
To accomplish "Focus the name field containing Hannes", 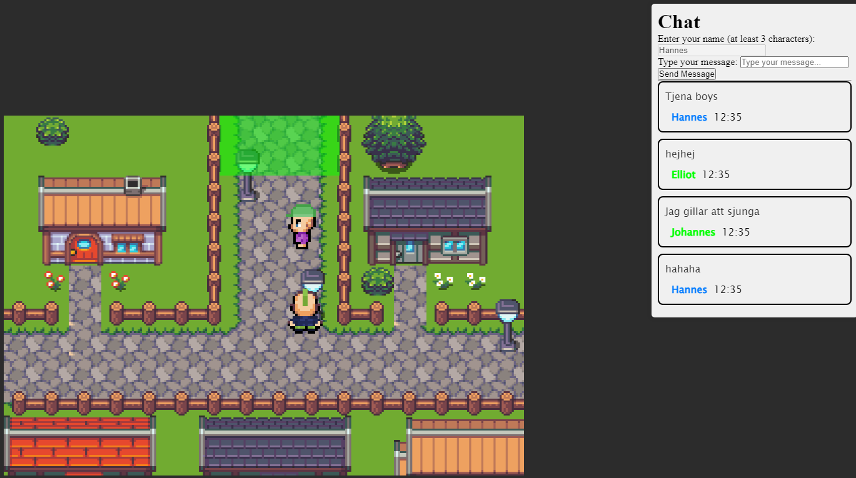I will (x=712, y=50).
